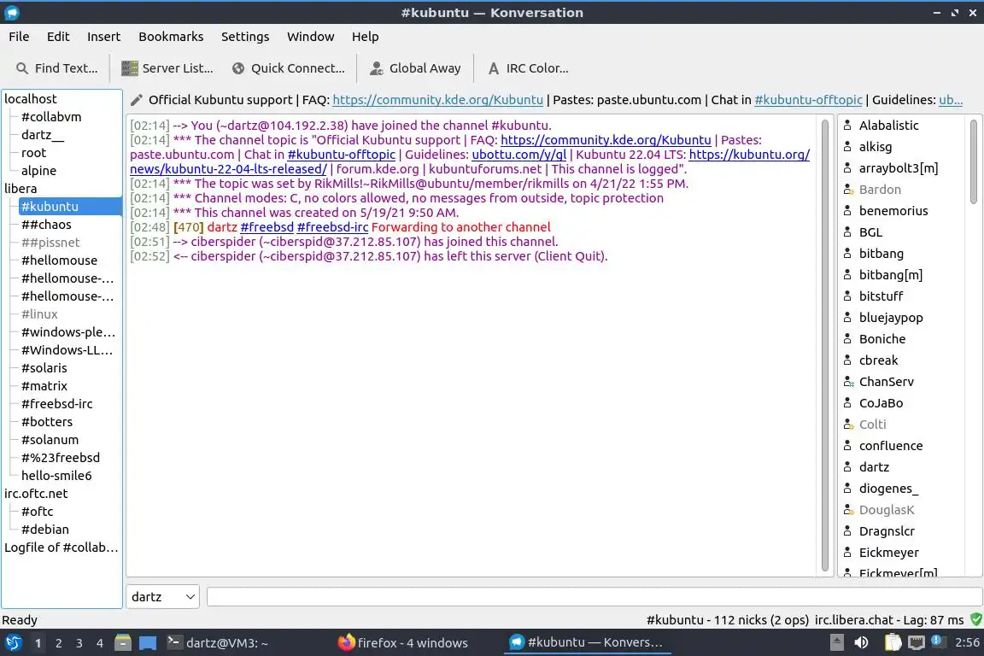Click the user icon beside Colti
Image resolution: width=984 pixels, height=656 pixels.
[x=848, y=425]
